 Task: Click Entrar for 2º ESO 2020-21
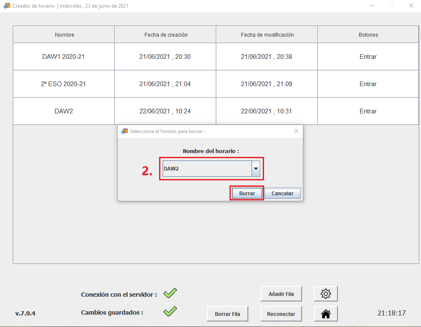(x=368, y=84)
